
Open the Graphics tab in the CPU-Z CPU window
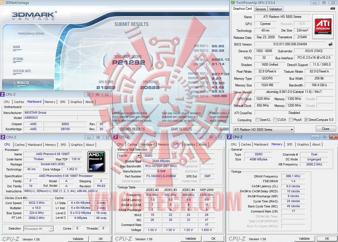(77, 145)
